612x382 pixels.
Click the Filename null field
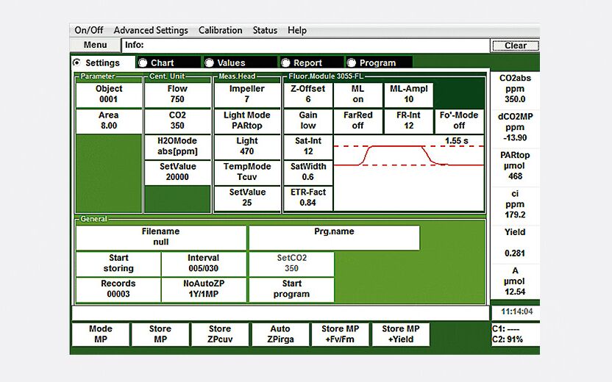161,237
